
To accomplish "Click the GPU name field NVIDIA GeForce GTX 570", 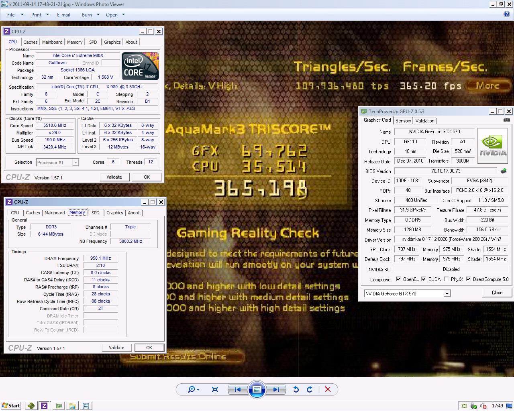I will [x=434, y=132].
